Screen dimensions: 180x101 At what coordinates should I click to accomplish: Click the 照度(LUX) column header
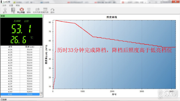[x=30, y=47]
